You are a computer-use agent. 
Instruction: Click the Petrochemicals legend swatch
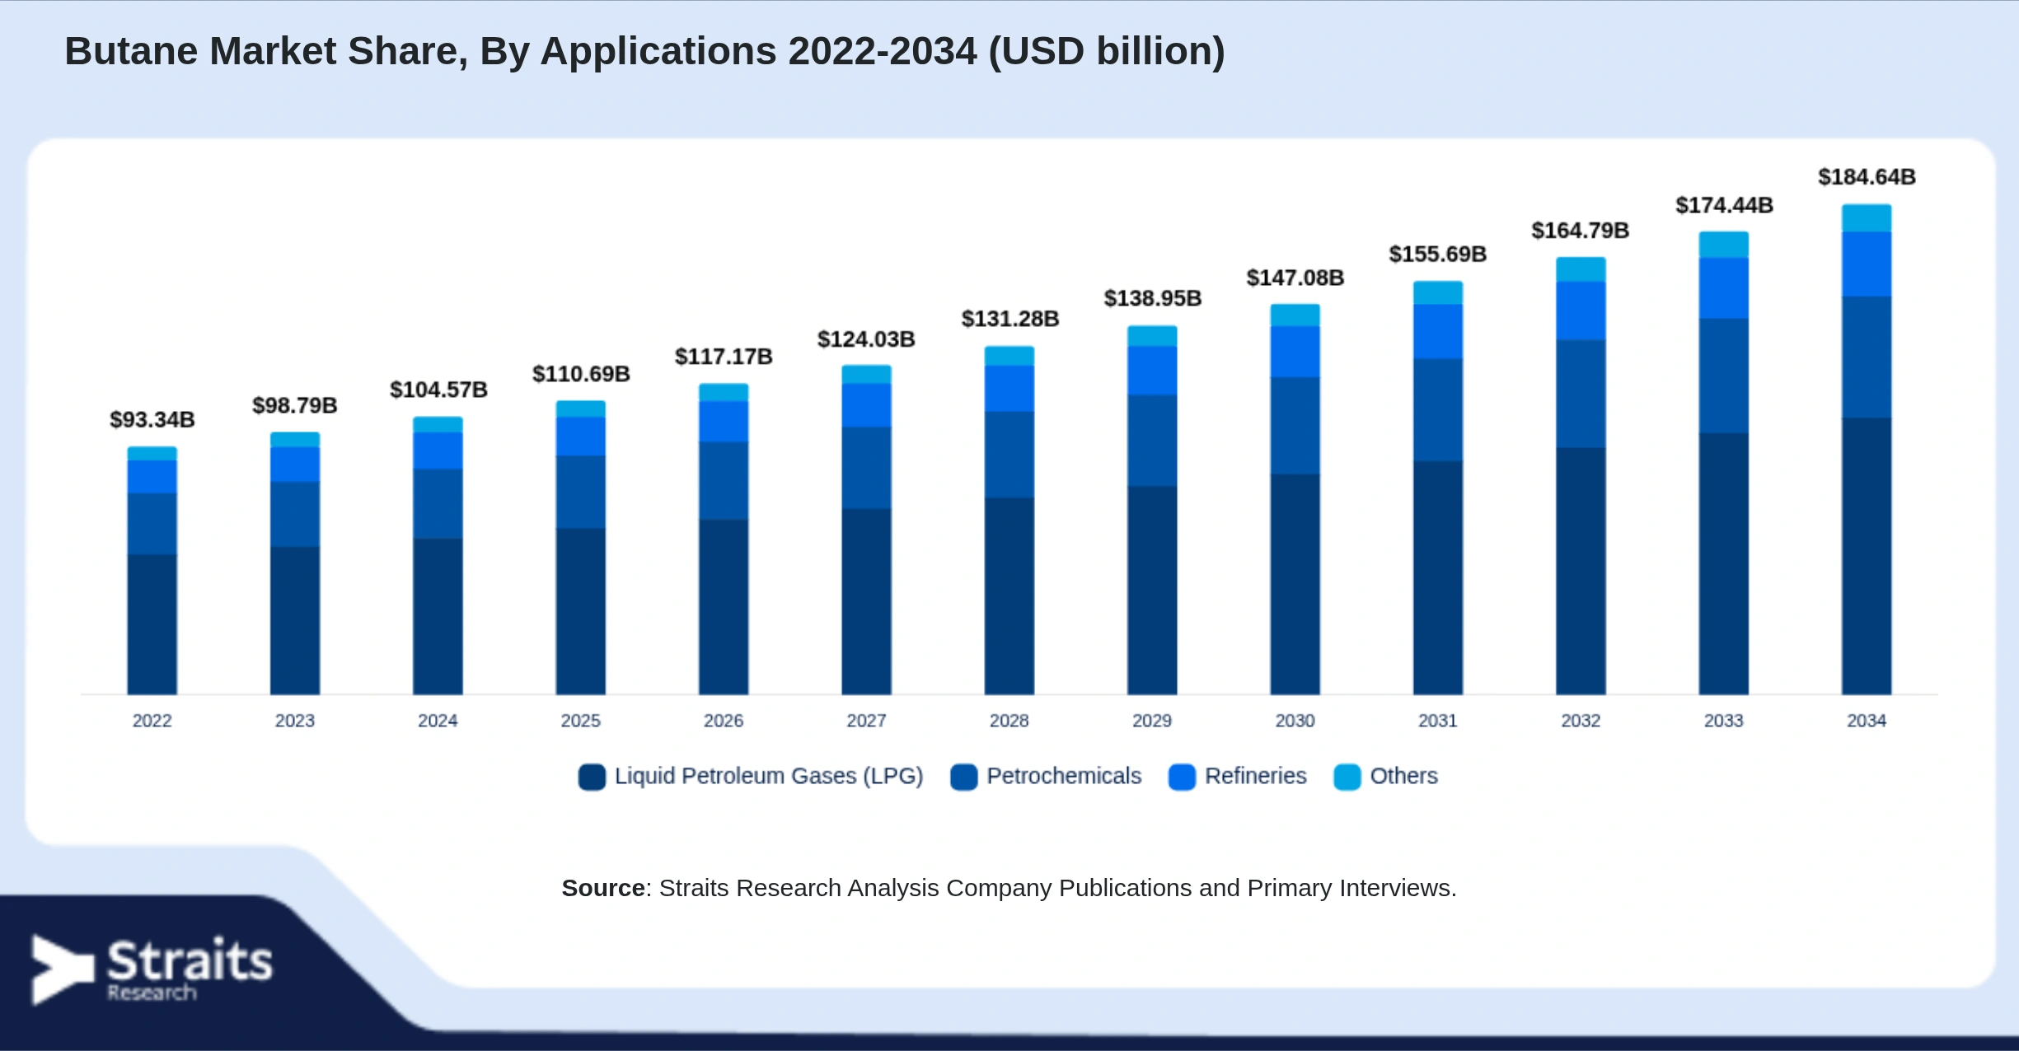(x=963, y=777)
